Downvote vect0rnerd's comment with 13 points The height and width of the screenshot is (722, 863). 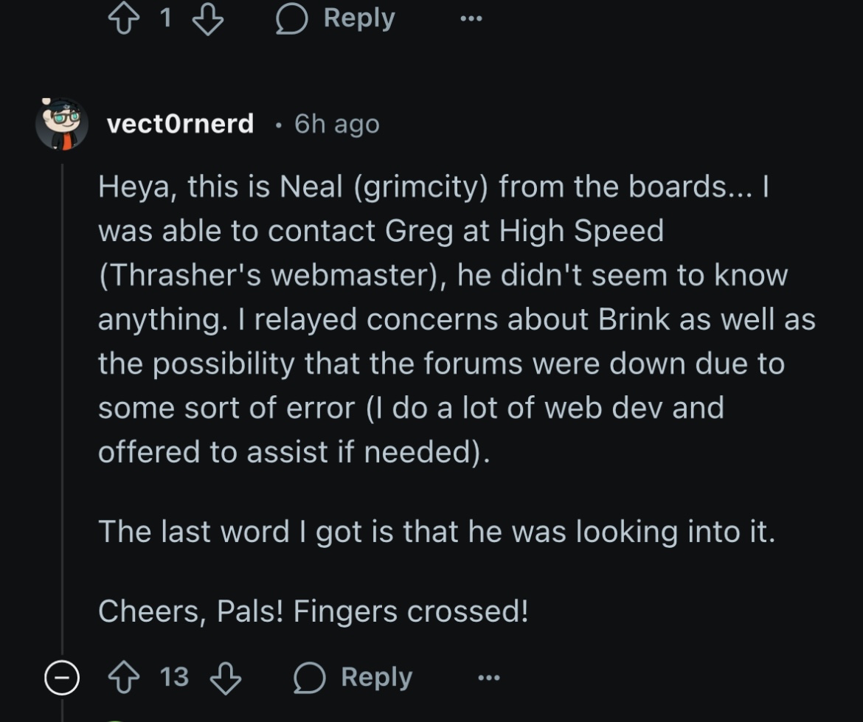(x=226, y=678)
